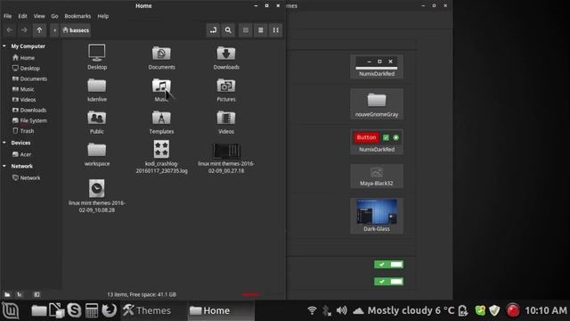Collapse the My Computer section
This screenshot has width=570, height=321.
click(x=4, y=46)
